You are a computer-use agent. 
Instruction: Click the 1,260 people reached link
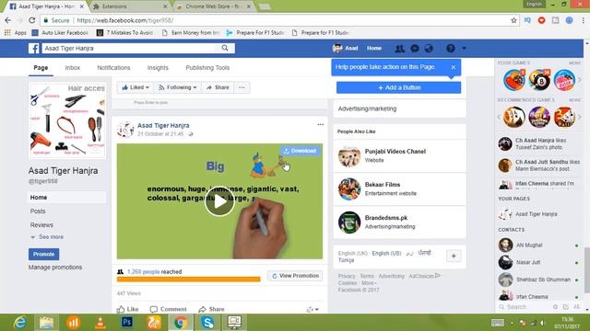(144, 272)
